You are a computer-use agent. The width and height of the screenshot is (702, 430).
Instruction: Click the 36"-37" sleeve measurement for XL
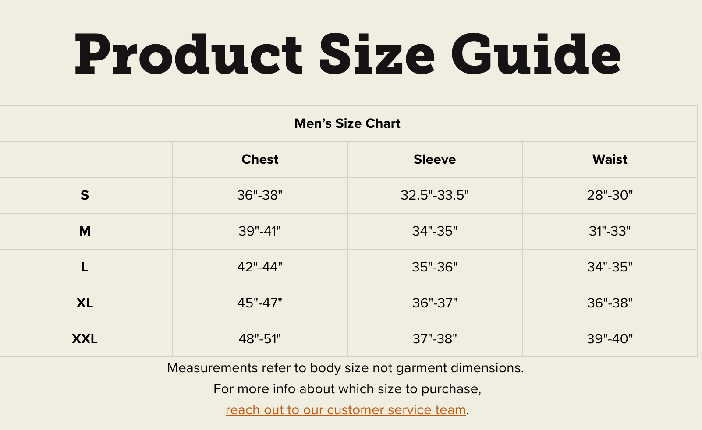pyautogui.click(x=435, y=303)
